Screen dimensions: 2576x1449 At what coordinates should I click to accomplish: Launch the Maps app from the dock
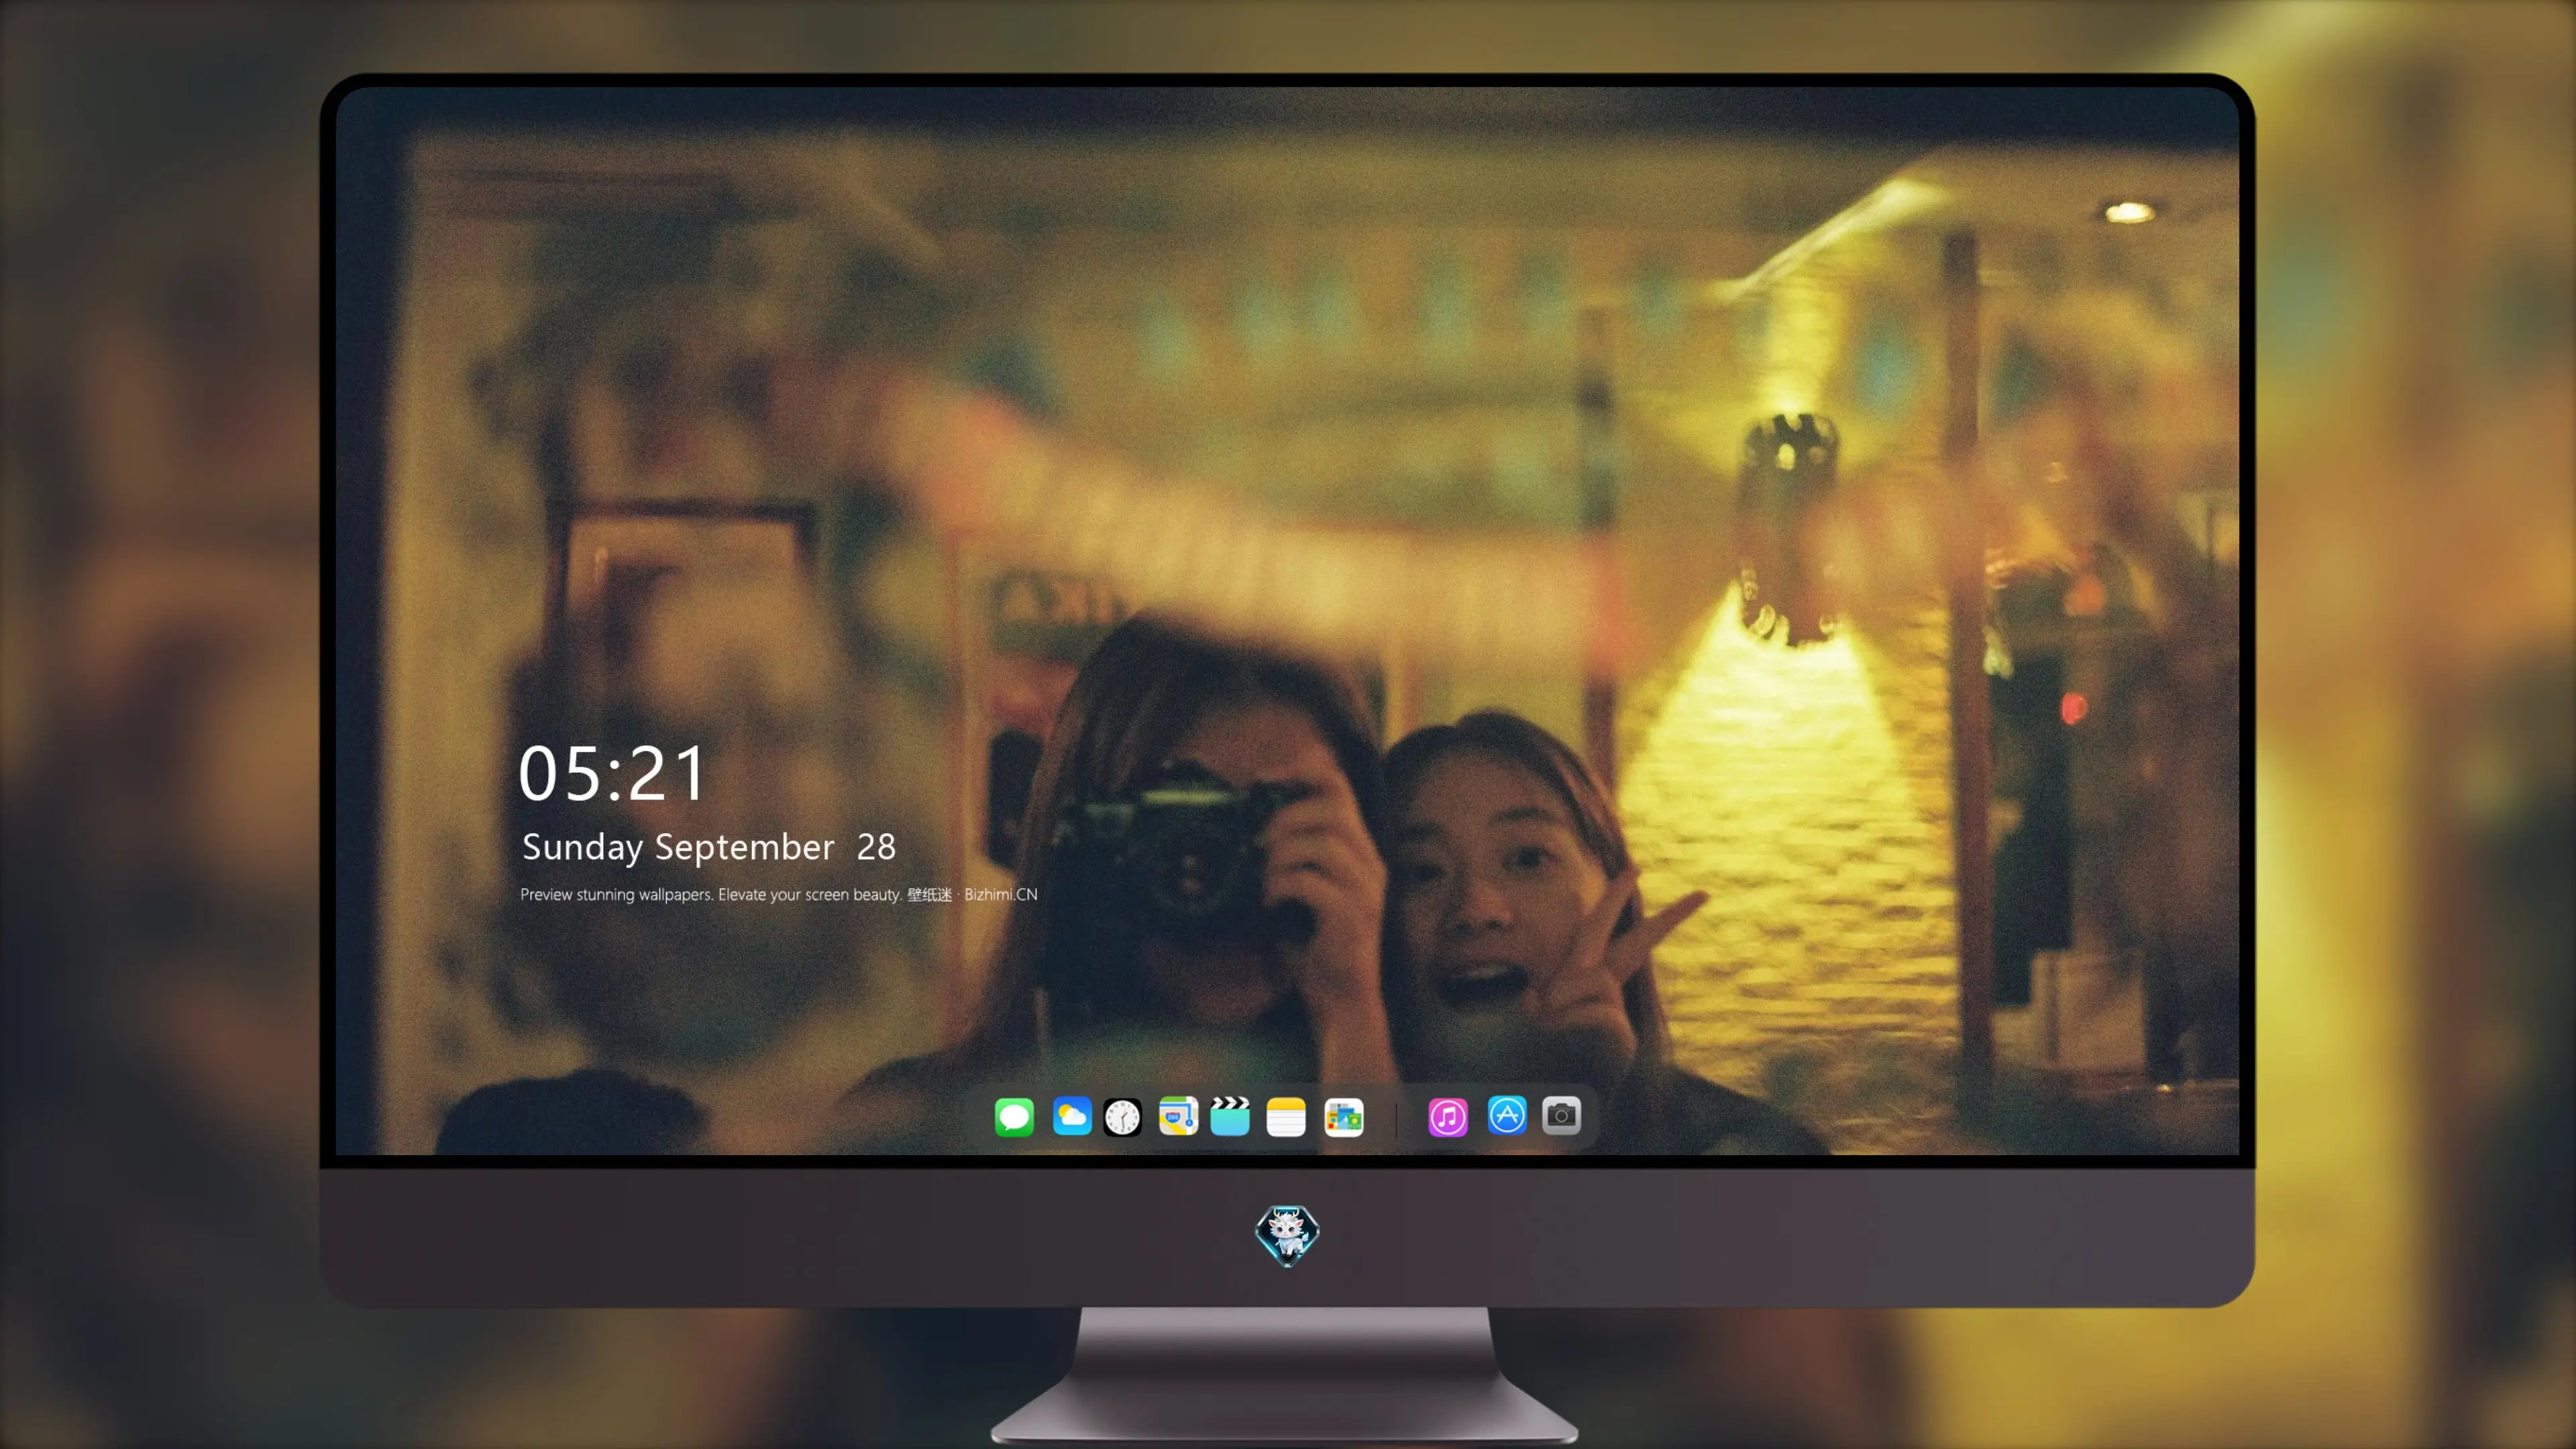pos(1178,1116)
